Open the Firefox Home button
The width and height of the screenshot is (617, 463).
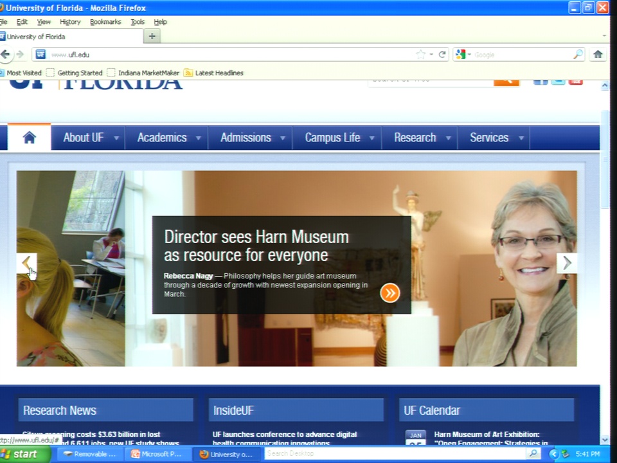coord(598,54)
